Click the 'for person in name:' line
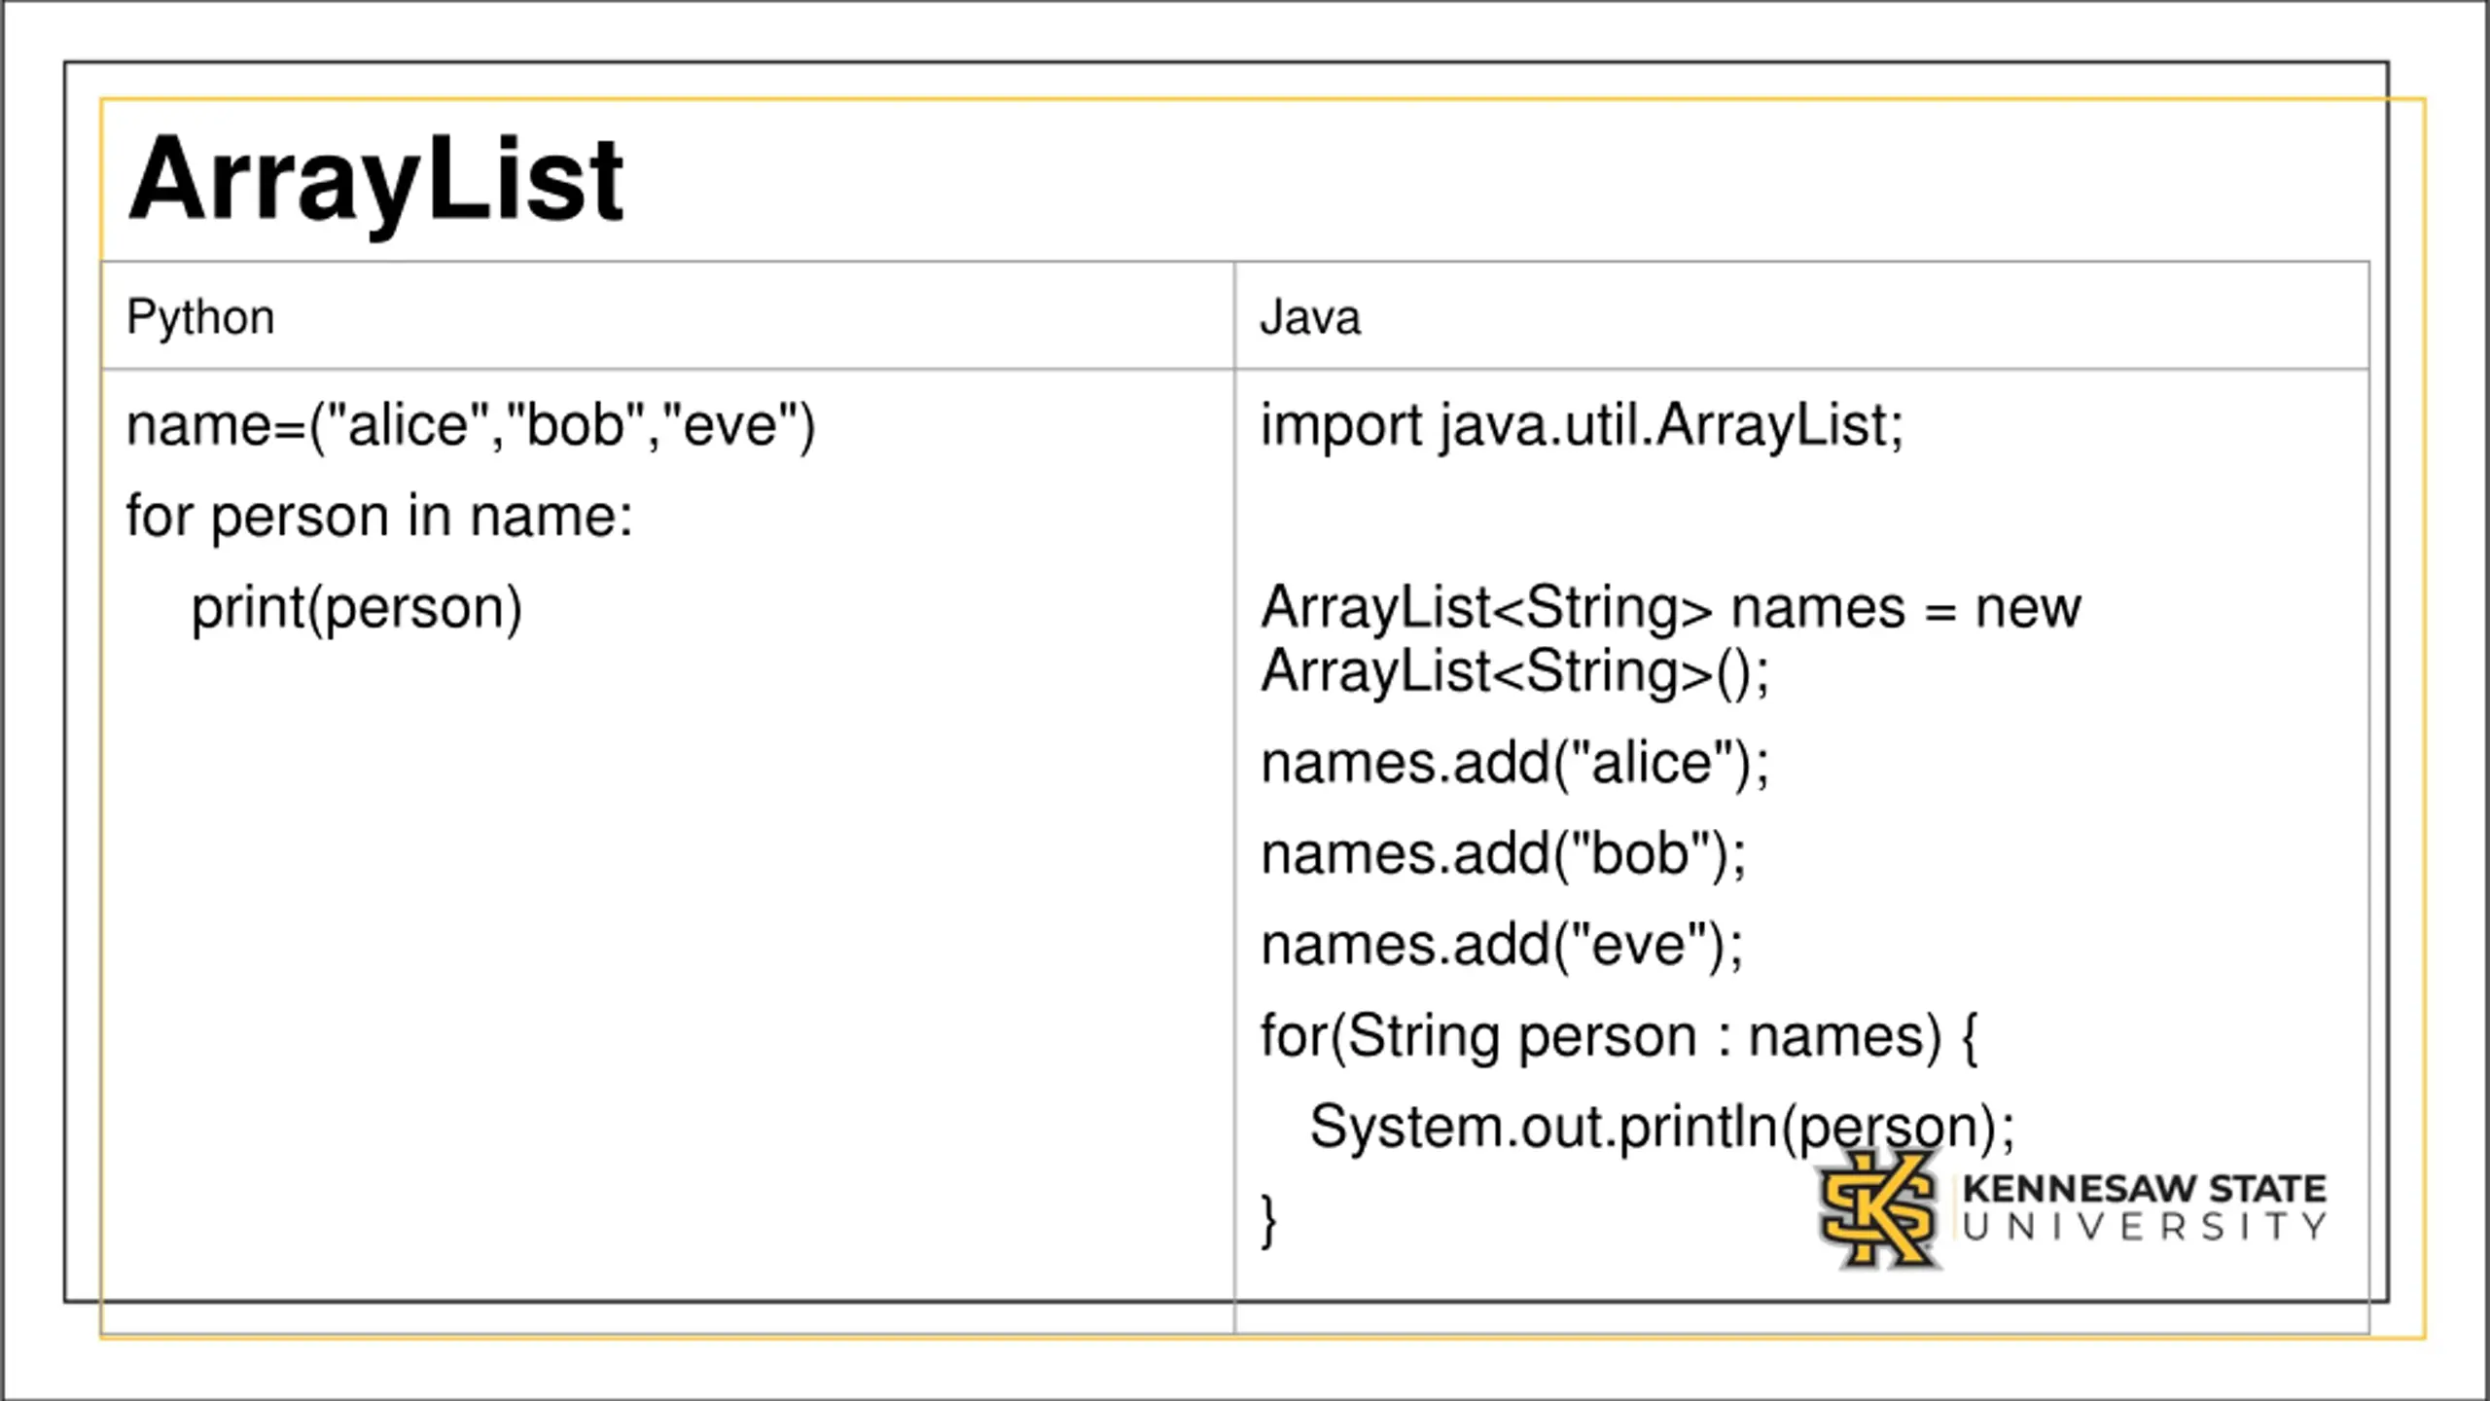The height and width of the screenshot is (1401, 2490). click(x=379, y=516)
